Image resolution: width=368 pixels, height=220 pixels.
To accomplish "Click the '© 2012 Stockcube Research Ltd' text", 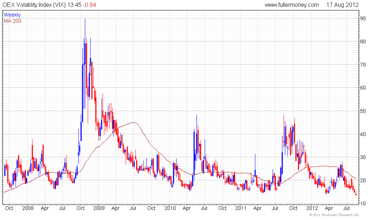I will pos(334,215).
